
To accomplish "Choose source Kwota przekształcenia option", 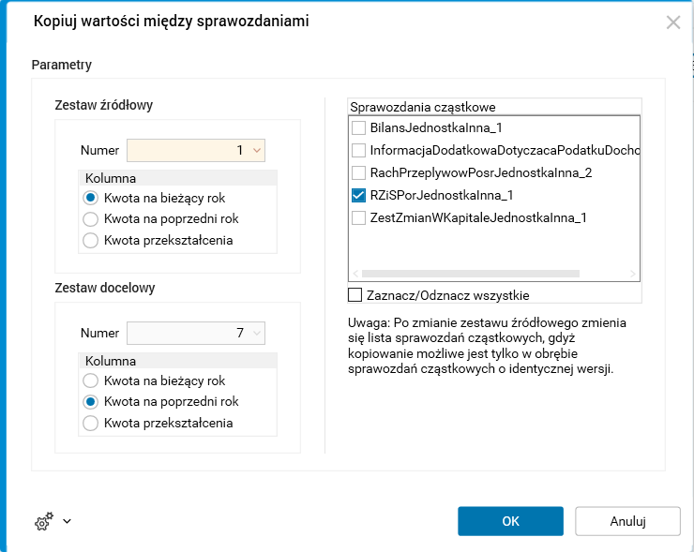I will [x=91, y=240].
